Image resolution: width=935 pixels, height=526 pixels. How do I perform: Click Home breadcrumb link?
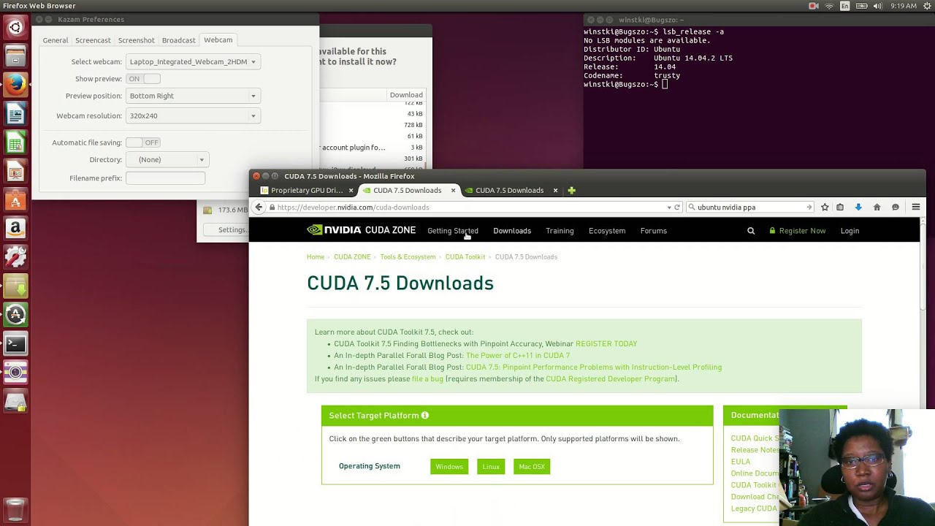point(316,257)
